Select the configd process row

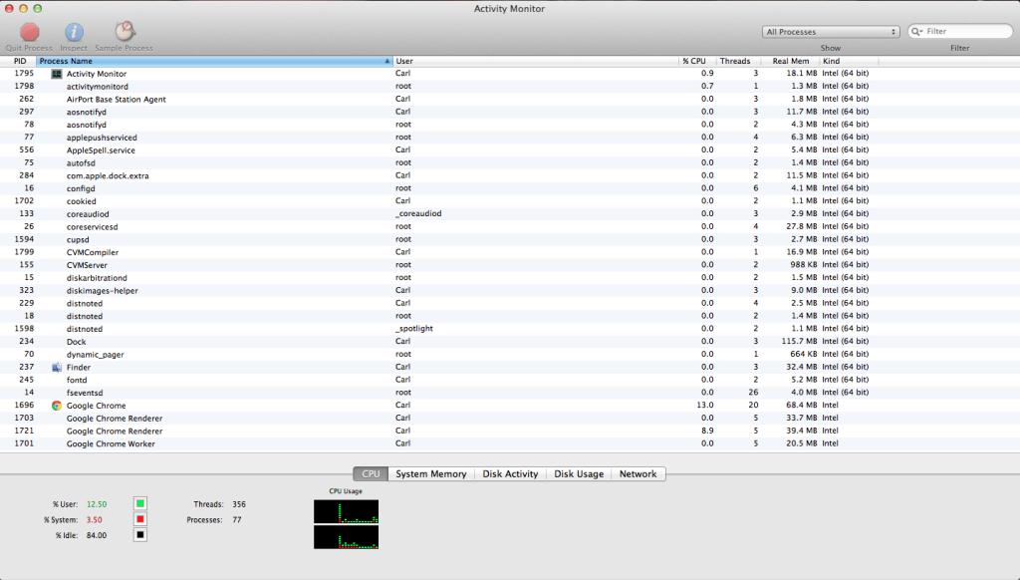pos(510,188)
